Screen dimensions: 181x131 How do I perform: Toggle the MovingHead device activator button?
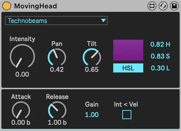(x=7, y=6)
